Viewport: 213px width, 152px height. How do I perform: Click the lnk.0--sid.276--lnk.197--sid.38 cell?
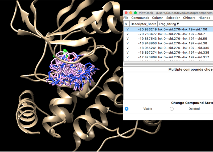(182, 43)
